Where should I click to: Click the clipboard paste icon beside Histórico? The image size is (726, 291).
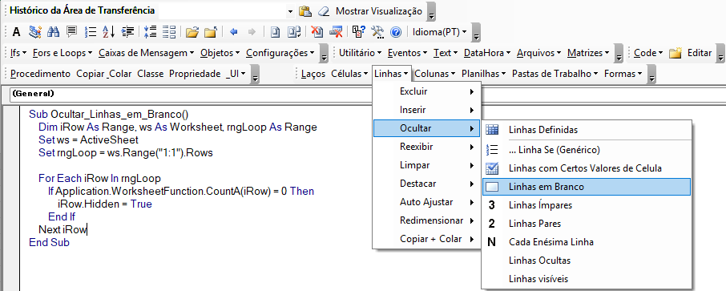click(x=305, y=11)
